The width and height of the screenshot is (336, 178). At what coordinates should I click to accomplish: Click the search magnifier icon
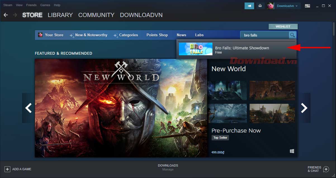pyautogui.click(x=292, y=35)
